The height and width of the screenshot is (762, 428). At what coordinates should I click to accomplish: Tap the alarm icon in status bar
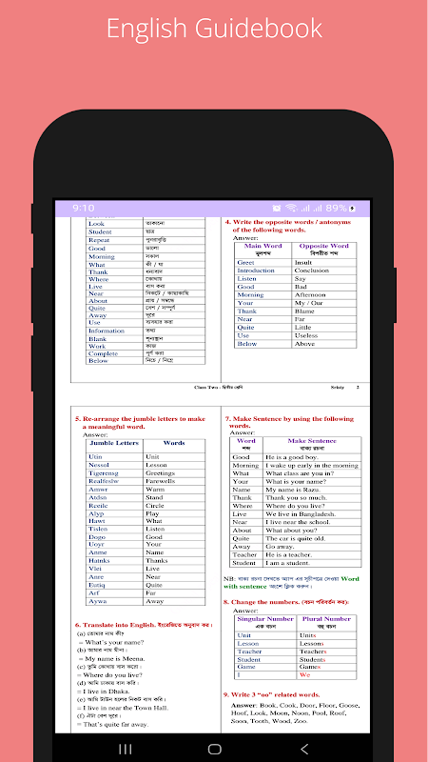pos(277,208)
